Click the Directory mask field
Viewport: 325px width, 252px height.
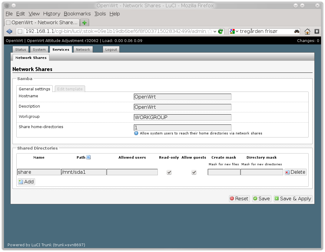262,172
